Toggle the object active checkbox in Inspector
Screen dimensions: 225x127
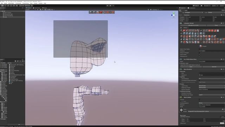tap(184, 10)
